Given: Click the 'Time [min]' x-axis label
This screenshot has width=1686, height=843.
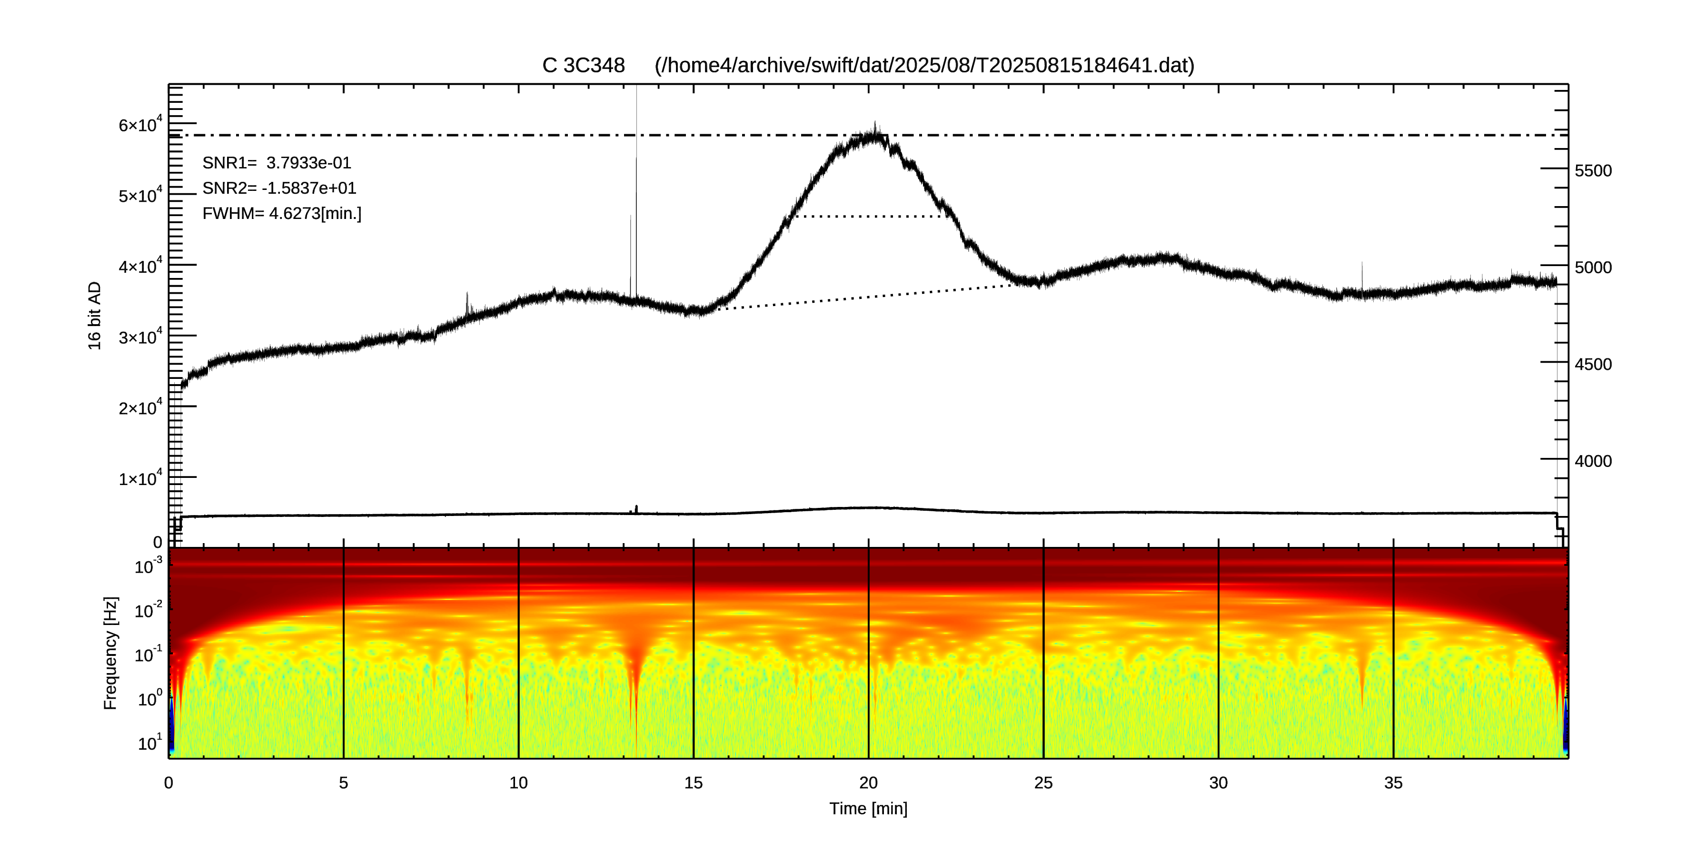Looking at the screenshot, I should 869,808.
